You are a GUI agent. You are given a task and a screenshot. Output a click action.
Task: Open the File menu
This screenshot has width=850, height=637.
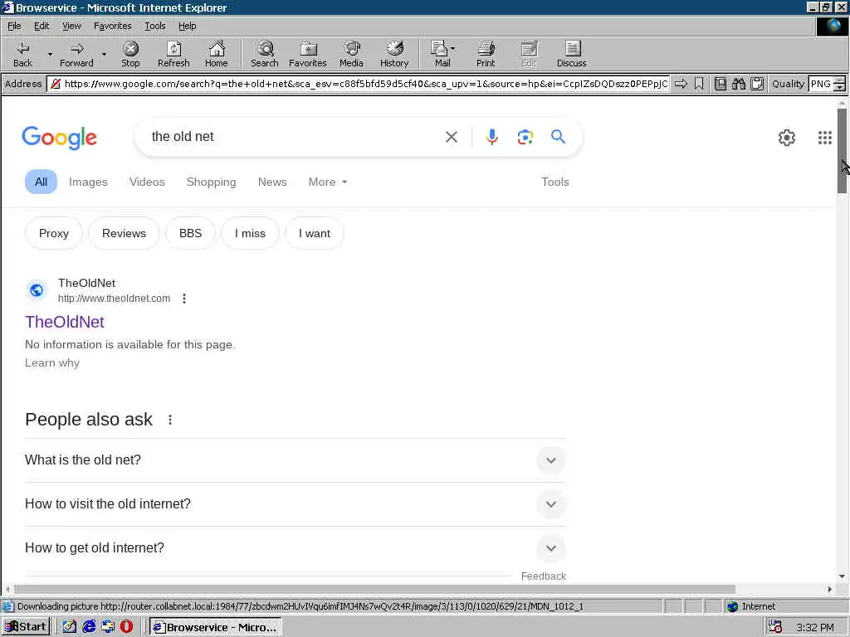pyautogui.click(x=14, y=26)
